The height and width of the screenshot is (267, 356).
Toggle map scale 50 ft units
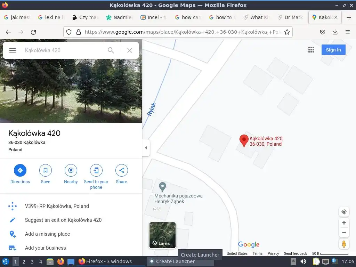[x=330, y=253]
